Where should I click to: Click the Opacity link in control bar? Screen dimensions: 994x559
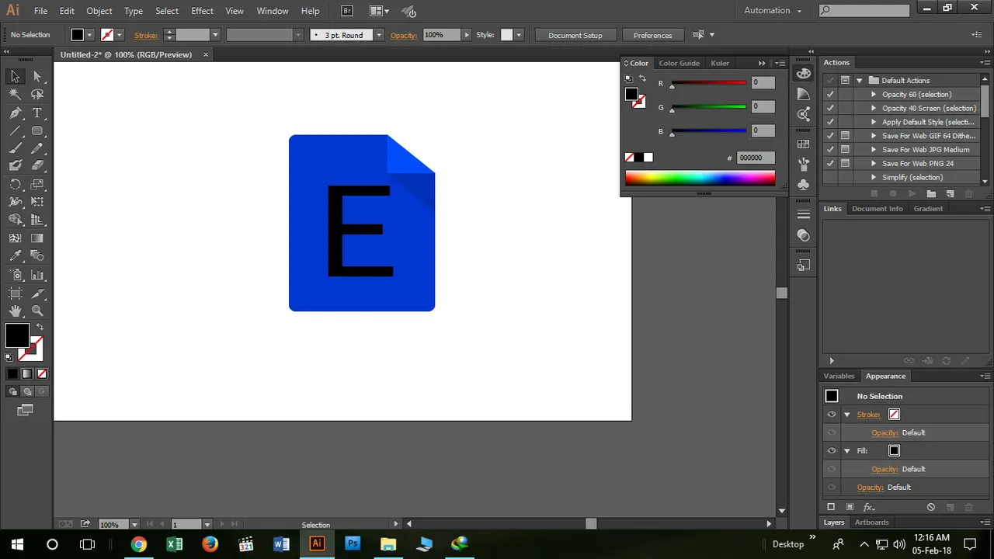pos(404,35)
